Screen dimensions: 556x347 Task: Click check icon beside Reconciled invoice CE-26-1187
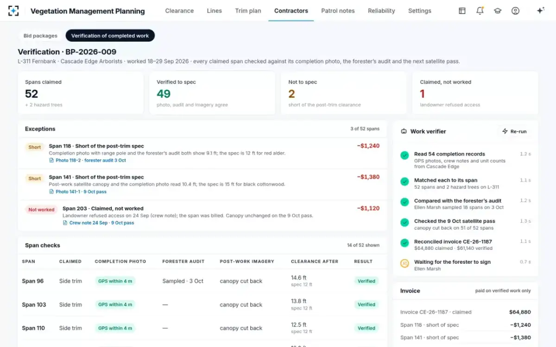tap(404, 243)
